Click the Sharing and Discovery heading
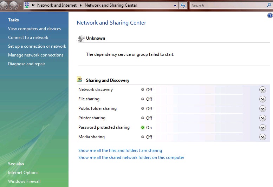The width and height of the screenshot is (273, 187). [108, 80]
